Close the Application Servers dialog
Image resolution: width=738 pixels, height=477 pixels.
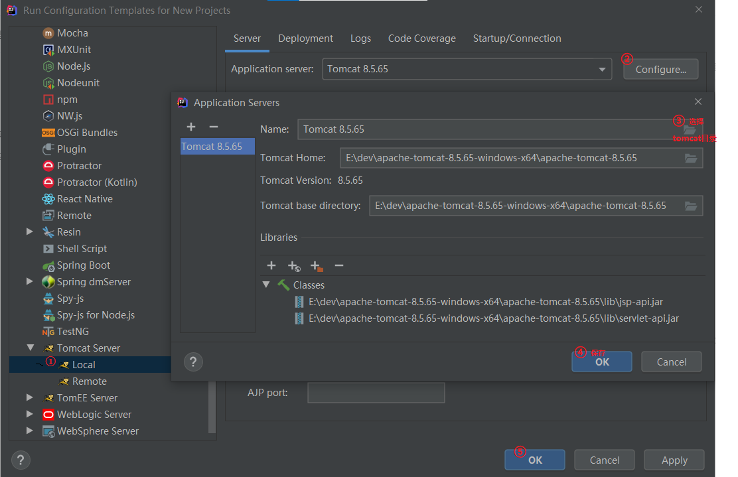coord(698,102)
